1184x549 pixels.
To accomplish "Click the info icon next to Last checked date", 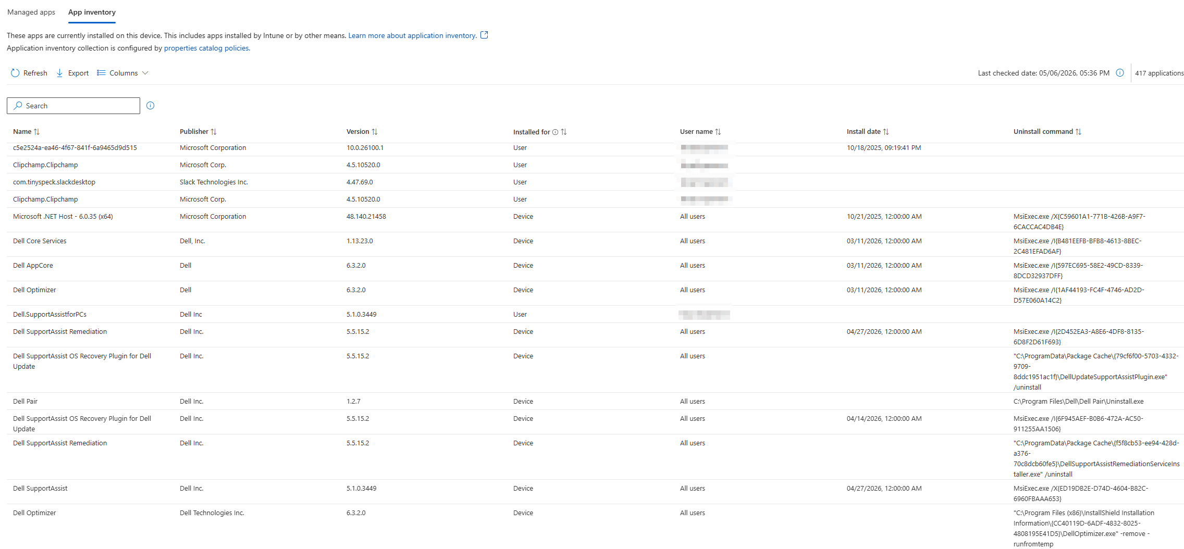I will [x=1119, y=73].
